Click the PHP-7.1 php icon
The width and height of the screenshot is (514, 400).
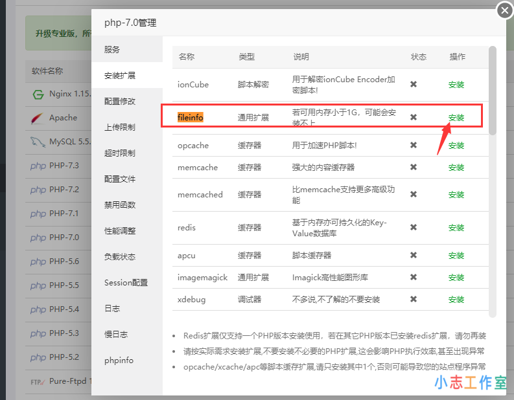(38, 214)
